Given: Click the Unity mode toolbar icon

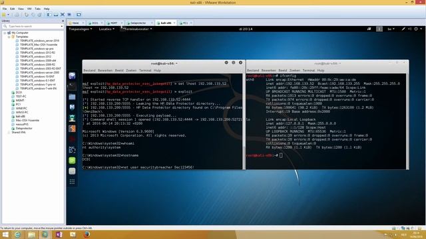Looking at the screenshot, I should click(69, 15).
